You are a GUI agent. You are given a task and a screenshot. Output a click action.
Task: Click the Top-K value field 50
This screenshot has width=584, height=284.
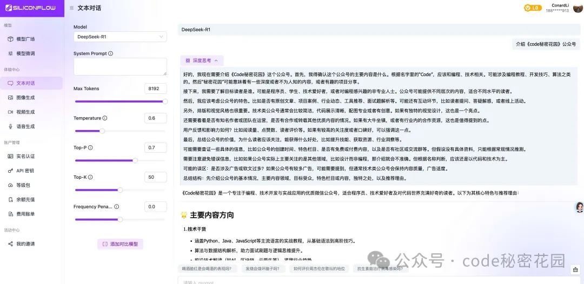pyautogui.click(x=156, y=177)
